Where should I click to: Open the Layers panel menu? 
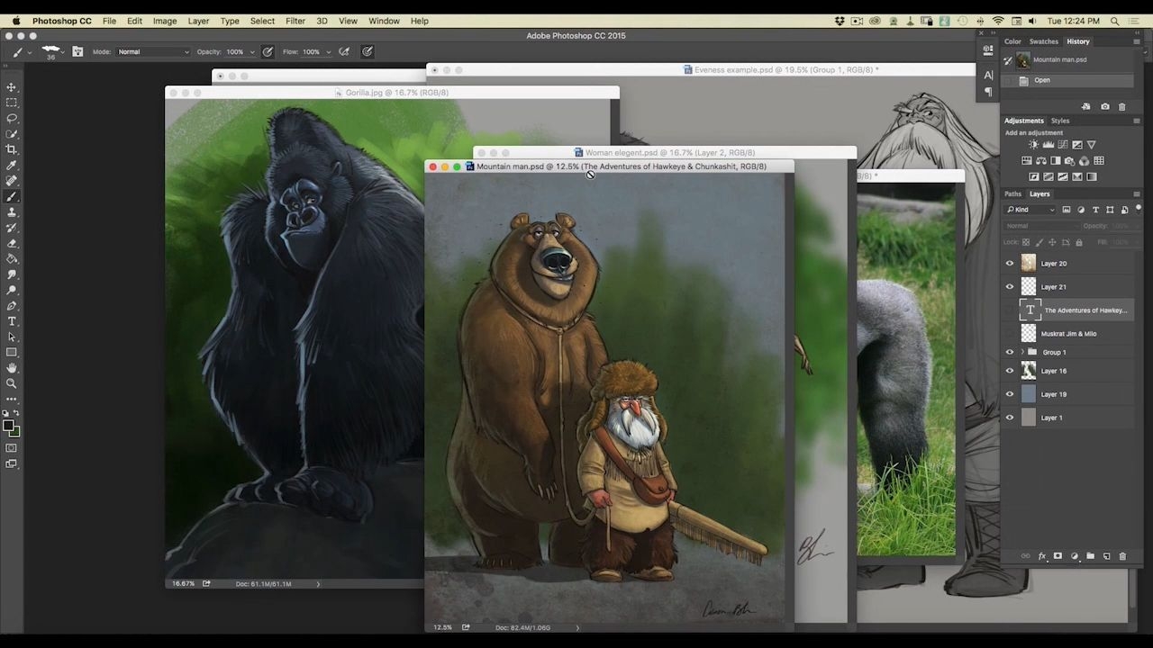tap(1137, 194)
